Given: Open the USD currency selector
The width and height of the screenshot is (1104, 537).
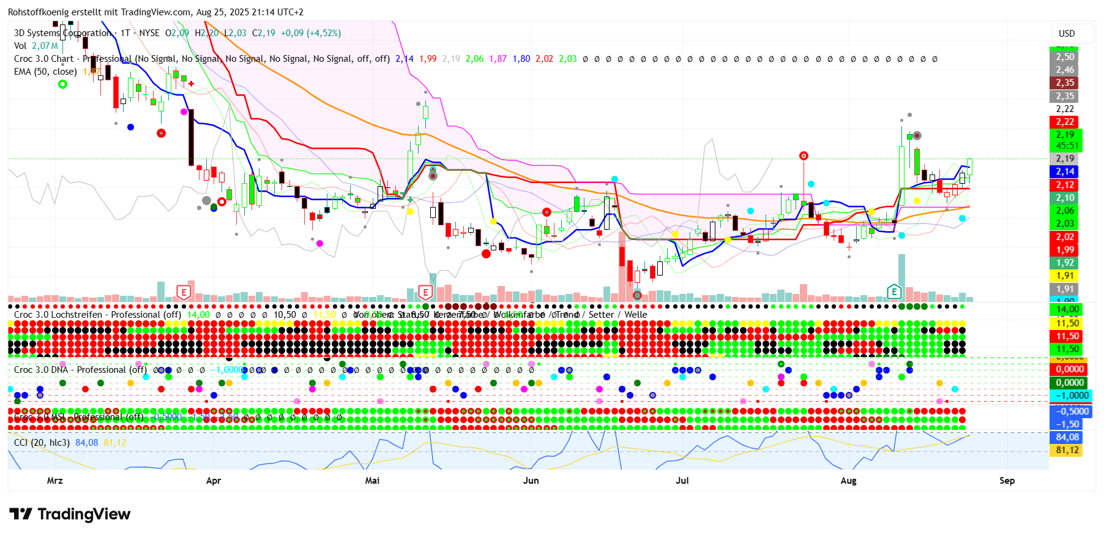Looking at the screenshot, I should click(x=1067, y=34).
